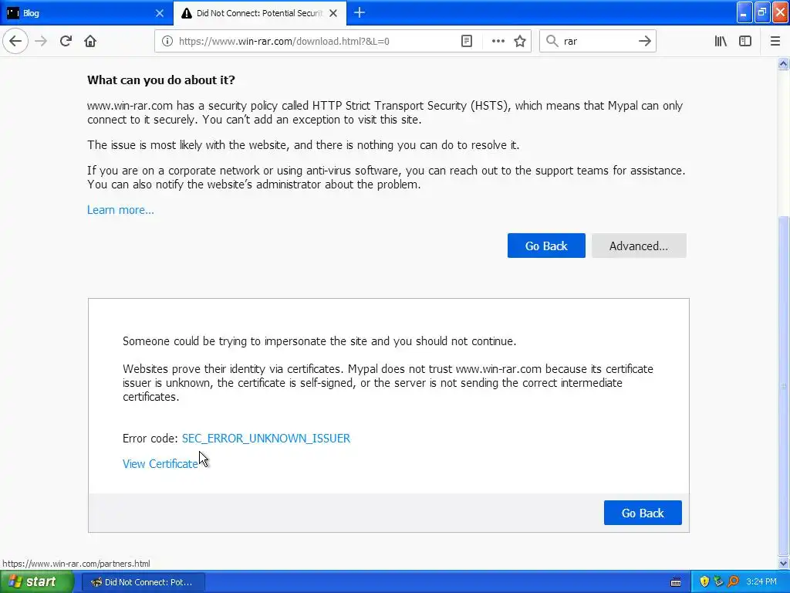Reload the current page
This screenshot has width=790, height=593.
click(x=66, y=41)
